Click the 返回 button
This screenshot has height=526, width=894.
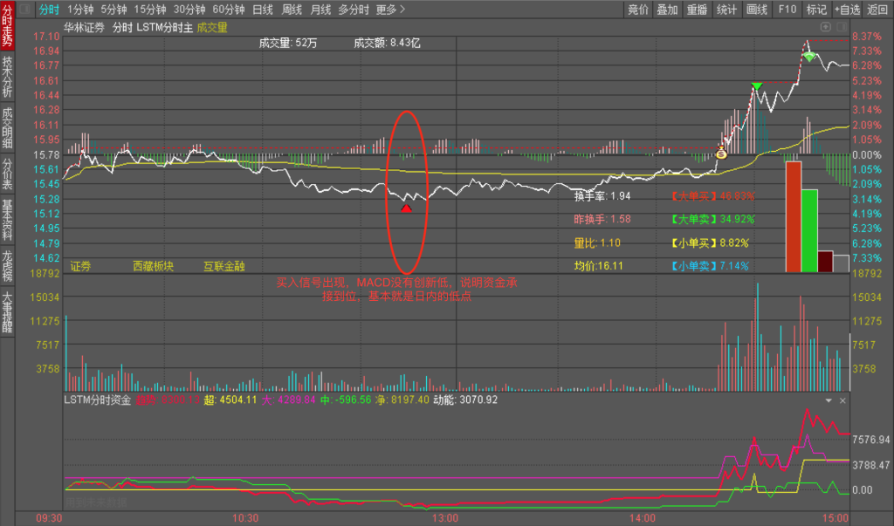877,9
